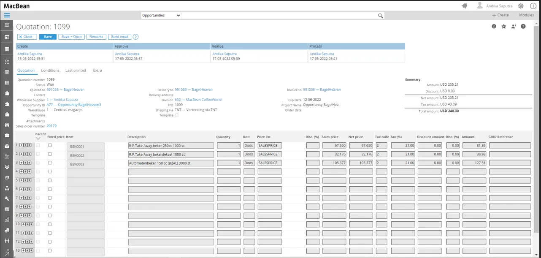
Task: Click the search magnifier icon
Action: tap(380, 16)
